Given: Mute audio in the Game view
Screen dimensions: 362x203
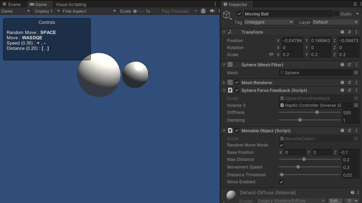Looking at the screenshot, I should pyautogui.click(x=212, y=11).
